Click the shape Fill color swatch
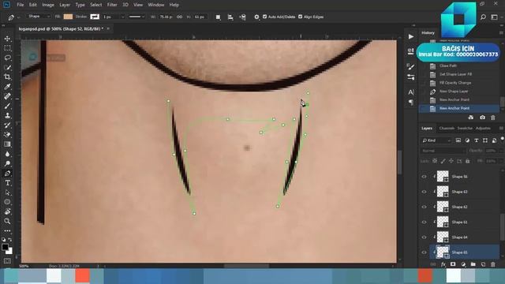Screen dimensions: 505x284 tap(68, 17)
